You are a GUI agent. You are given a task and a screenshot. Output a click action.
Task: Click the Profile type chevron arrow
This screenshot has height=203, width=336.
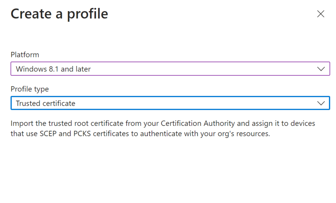pos(321,103)
